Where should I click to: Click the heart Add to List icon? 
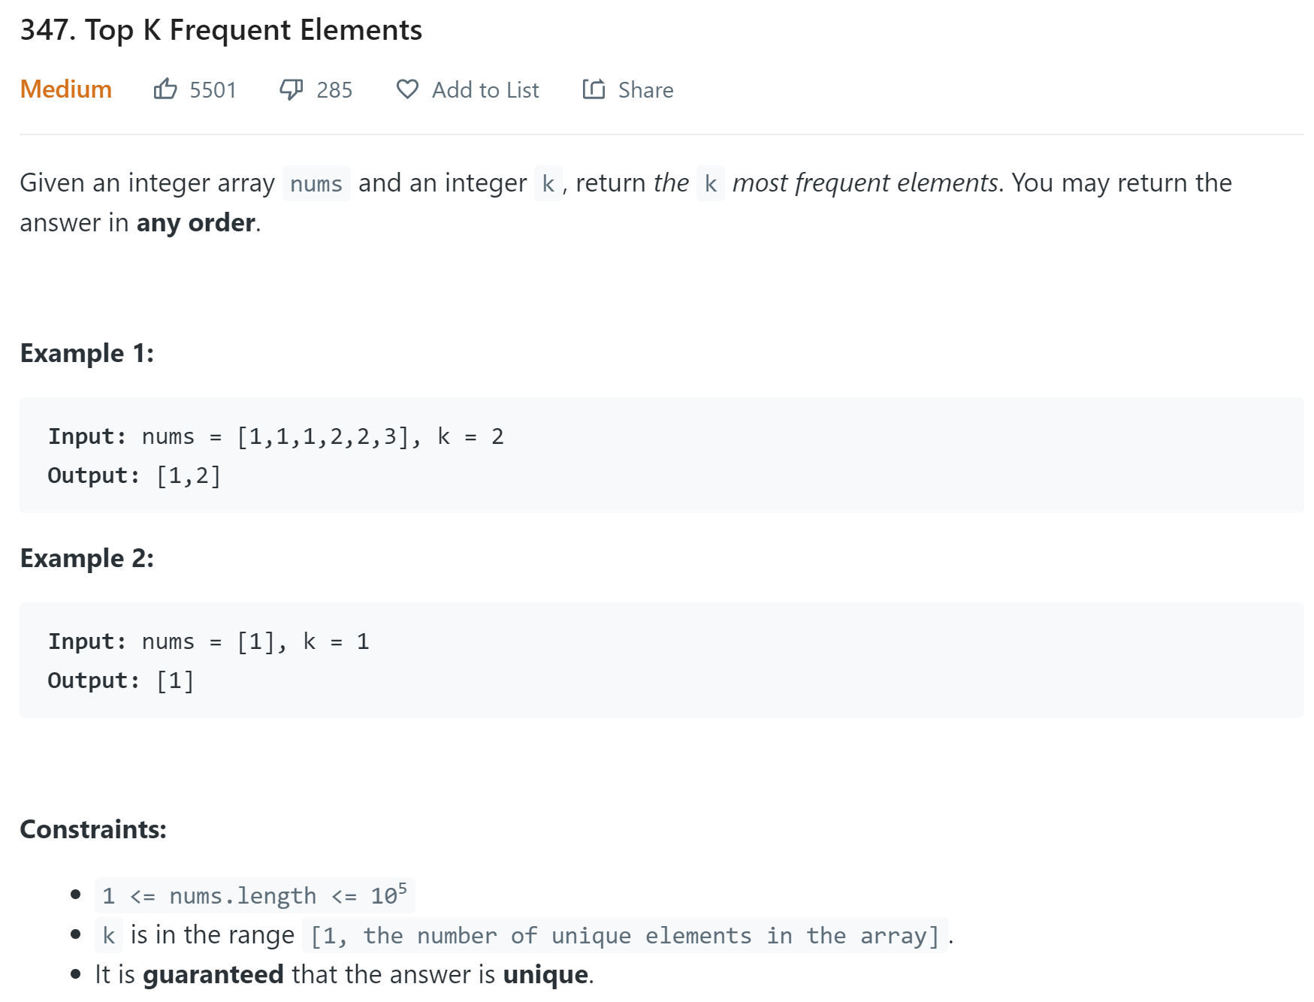(407, 89)
